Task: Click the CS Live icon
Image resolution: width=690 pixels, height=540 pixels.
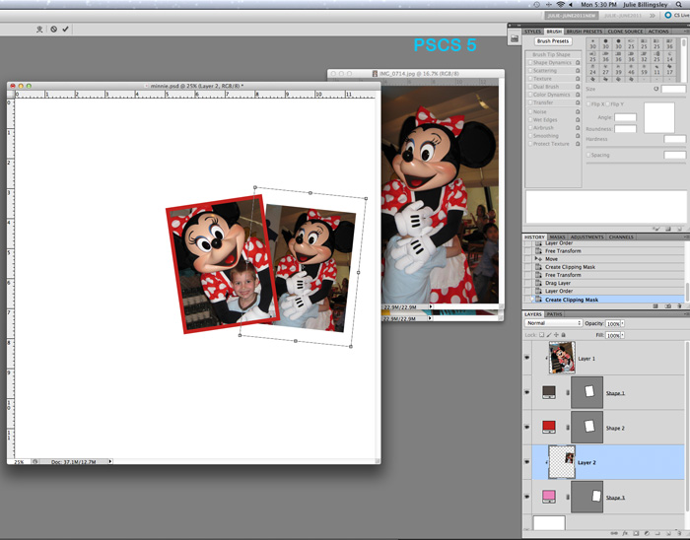Action: 668,15
